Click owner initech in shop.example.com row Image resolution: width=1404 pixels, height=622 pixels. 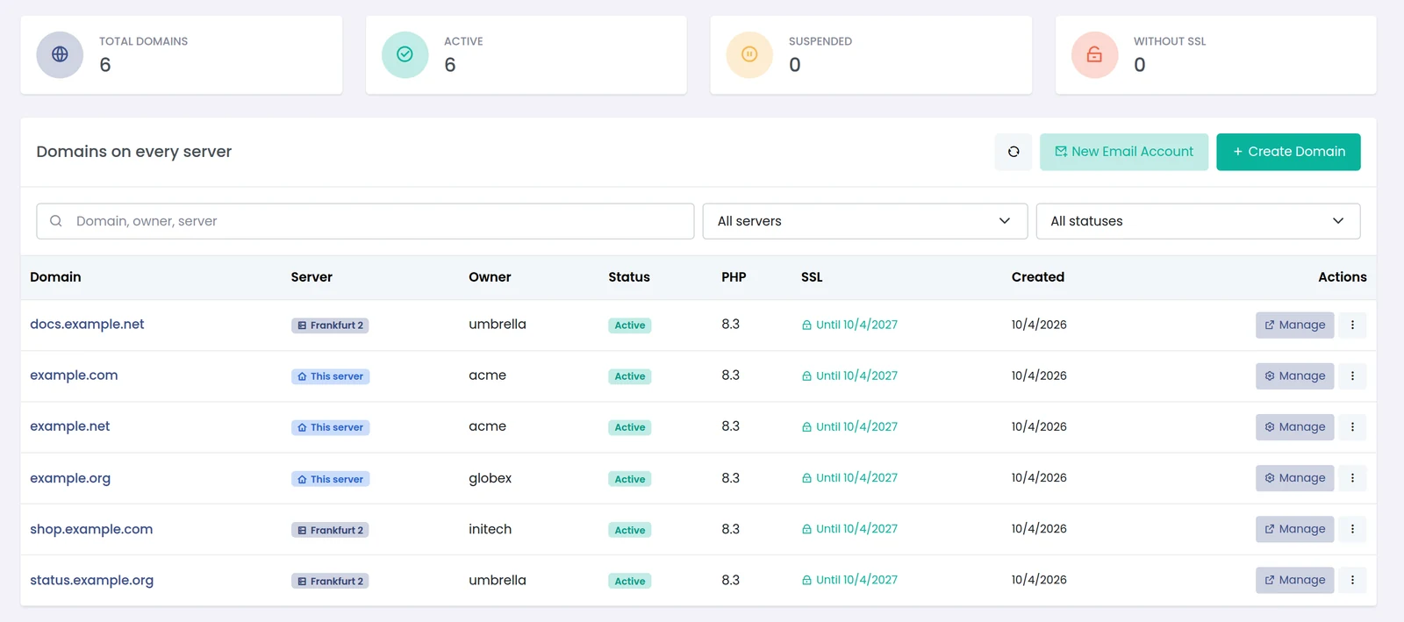point(490,529)
